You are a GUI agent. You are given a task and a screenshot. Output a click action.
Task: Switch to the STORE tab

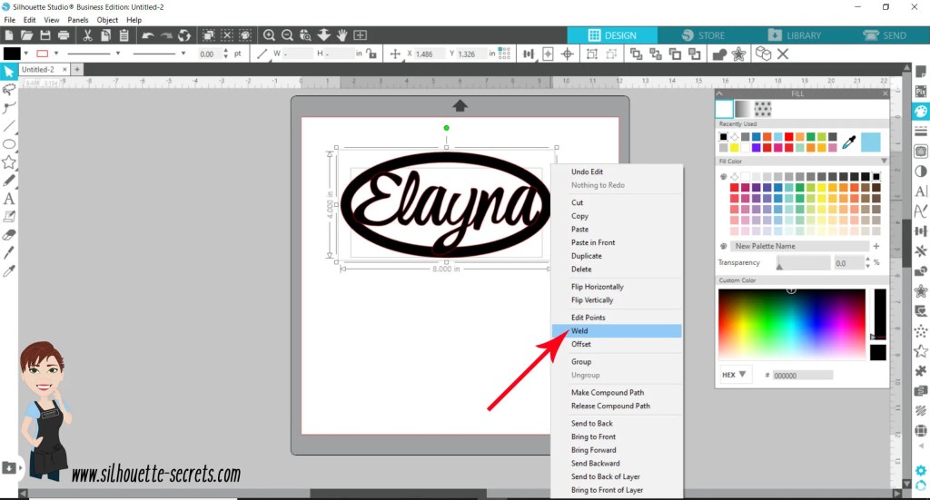(x=703, y=35)
